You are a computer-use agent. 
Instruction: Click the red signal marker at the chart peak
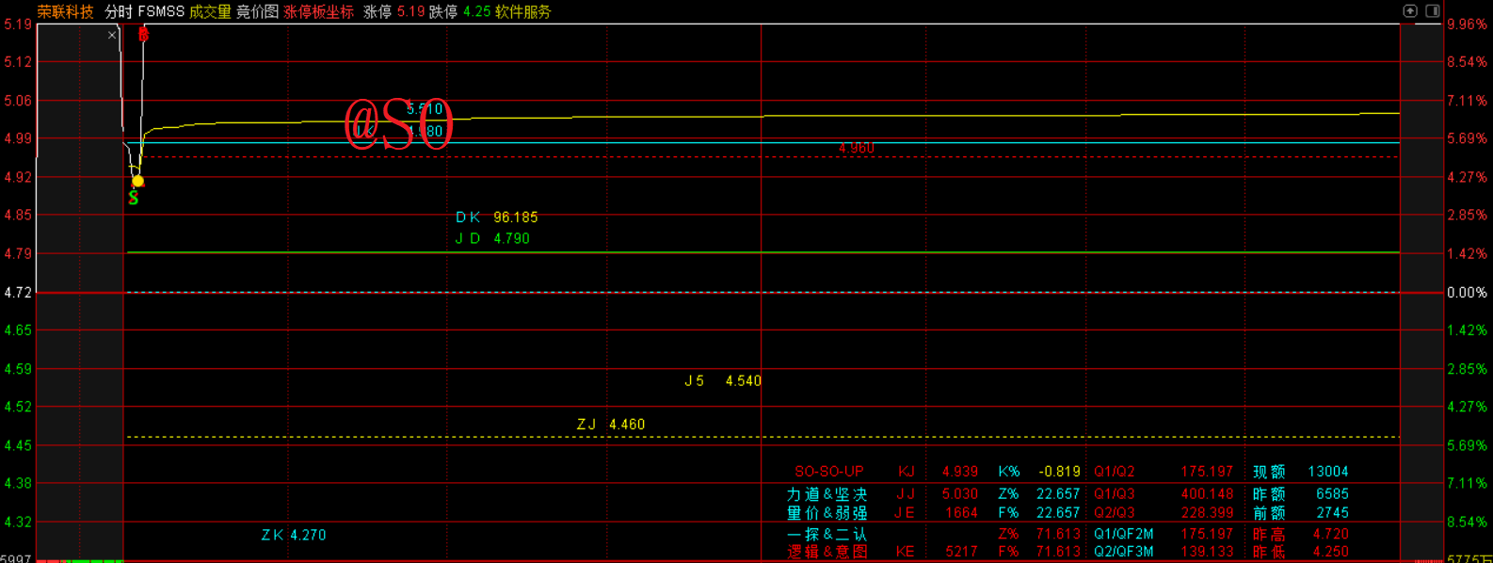coord(143,34)
